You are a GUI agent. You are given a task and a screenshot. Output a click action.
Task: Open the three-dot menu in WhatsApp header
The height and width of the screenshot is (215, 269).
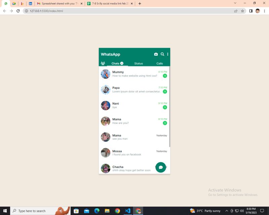pyautogui.click(x=167, y=54)
